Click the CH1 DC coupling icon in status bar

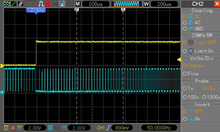[6, 128]
